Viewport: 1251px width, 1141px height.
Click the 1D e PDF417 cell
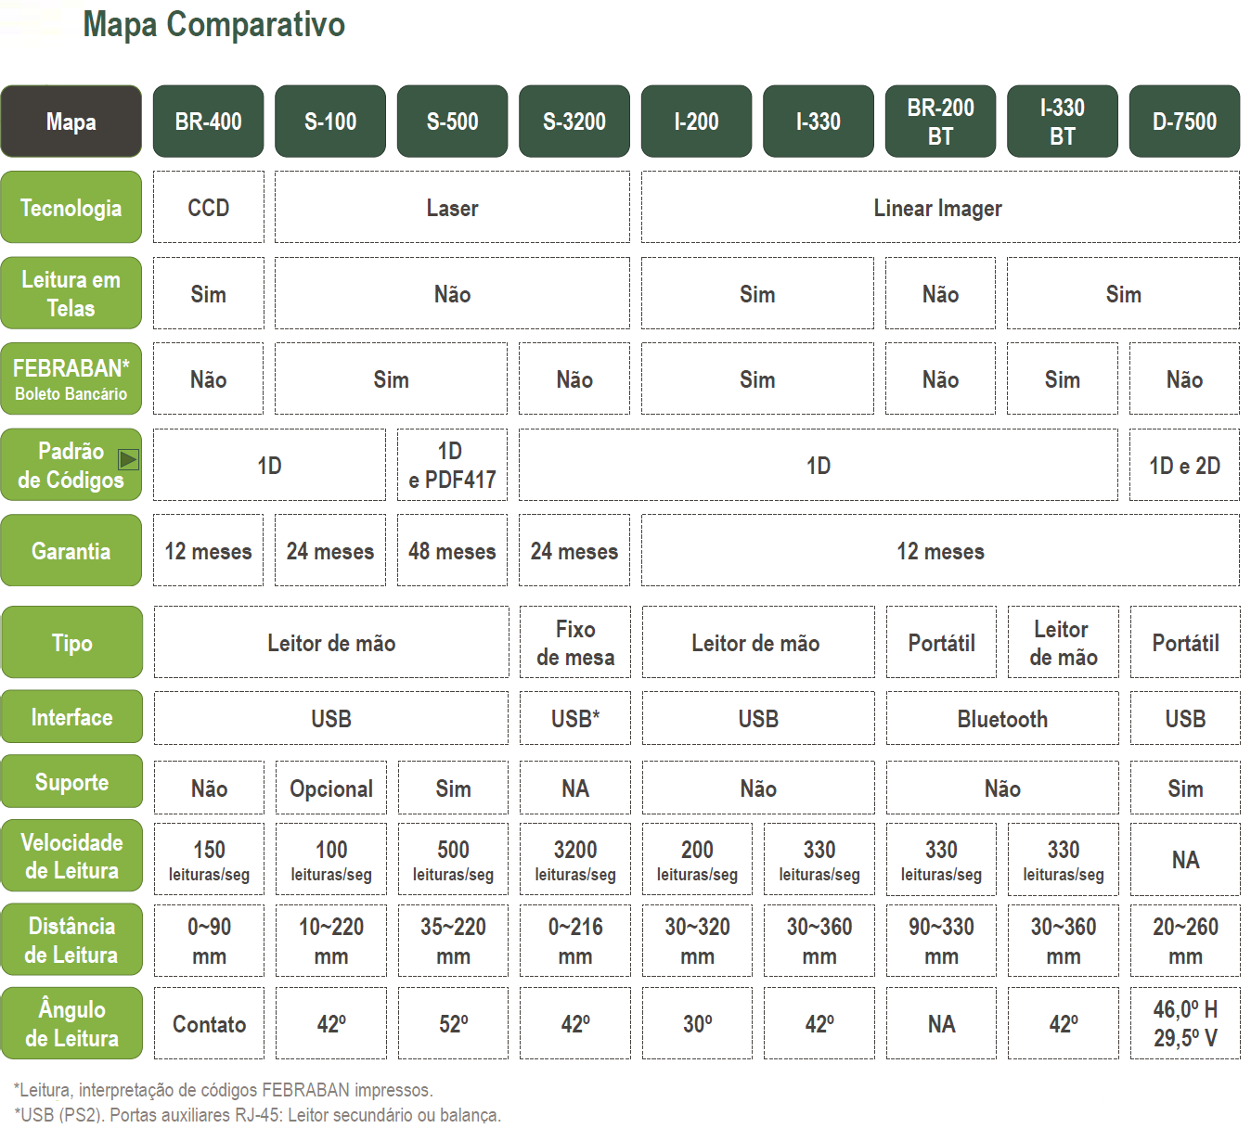[453, 465]
